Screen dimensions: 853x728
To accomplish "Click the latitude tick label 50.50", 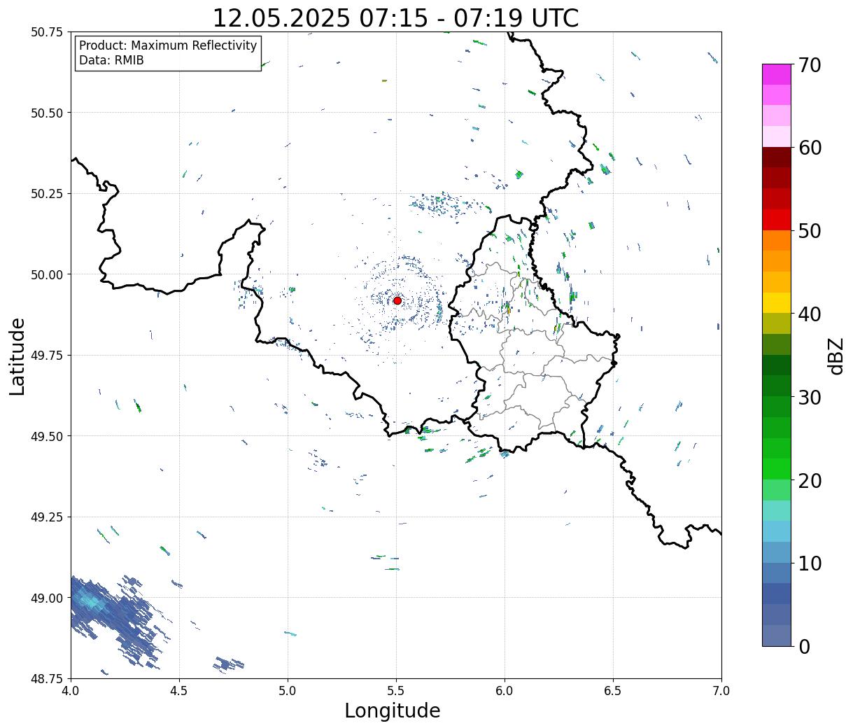I will tap(46, 113).
